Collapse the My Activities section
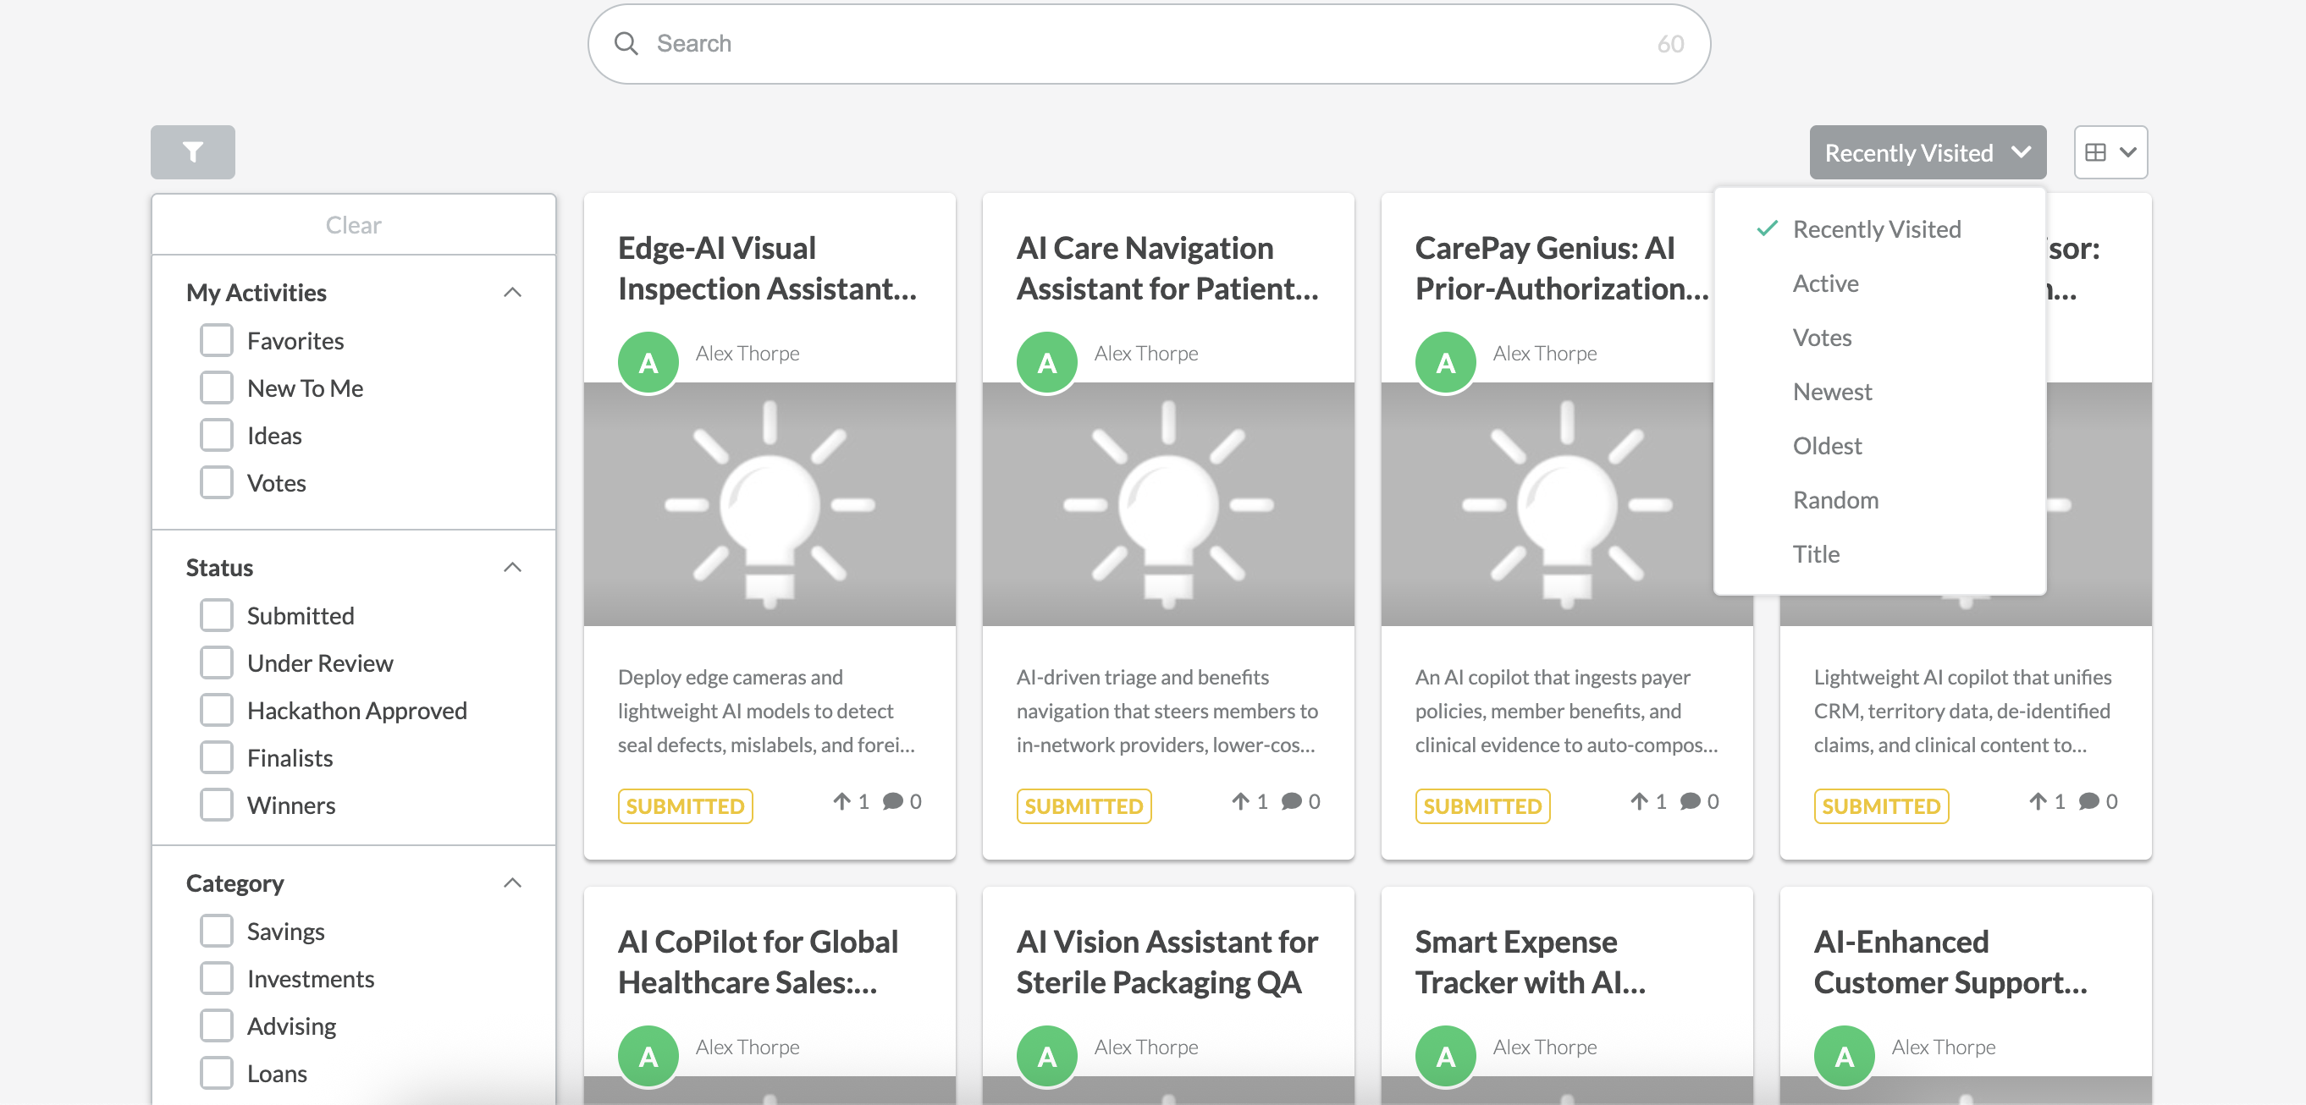Image resolution: width=2306 pixels, height=1105 pixels. (512, 293)
